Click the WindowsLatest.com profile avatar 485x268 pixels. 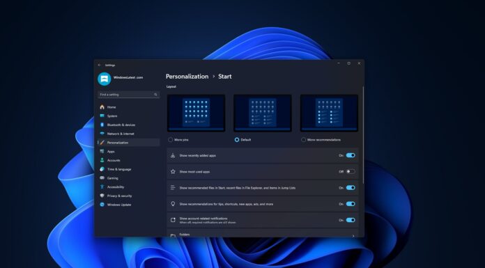coord(105,79)
